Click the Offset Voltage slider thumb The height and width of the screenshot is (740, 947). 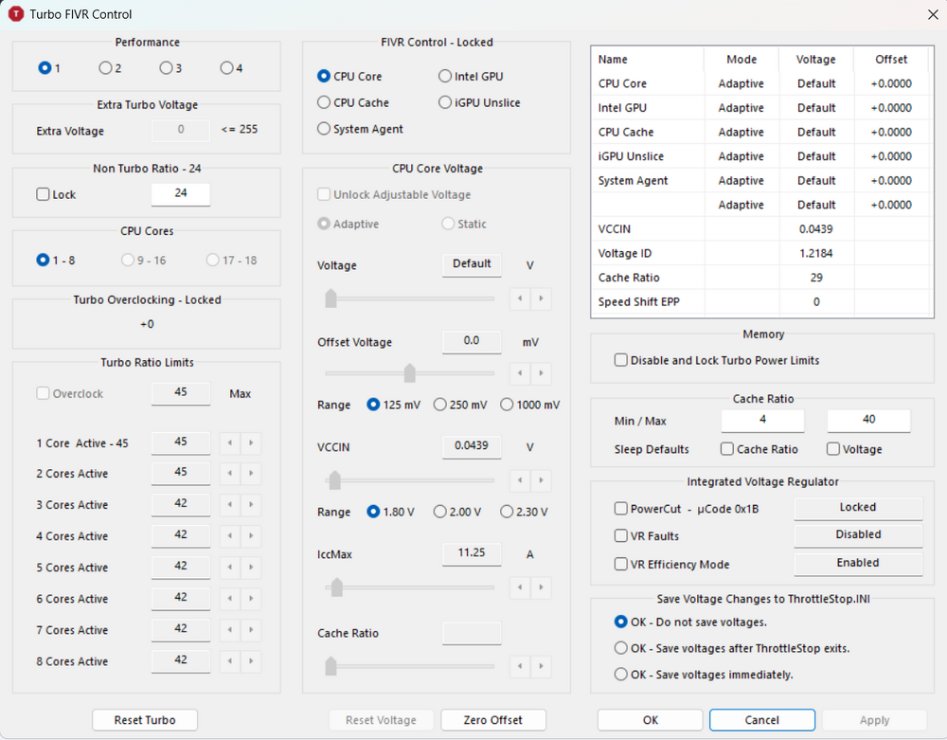409,372
